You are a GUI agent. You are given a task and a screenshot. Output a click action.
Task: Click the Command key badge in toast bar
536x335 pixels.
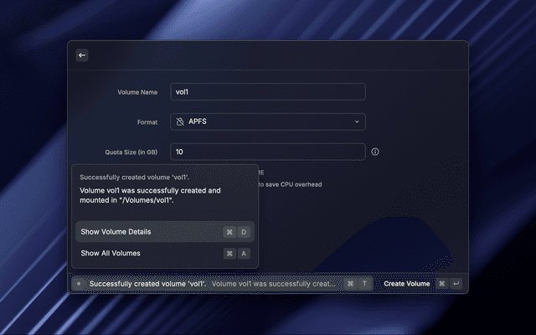click(x=350, y=284)
